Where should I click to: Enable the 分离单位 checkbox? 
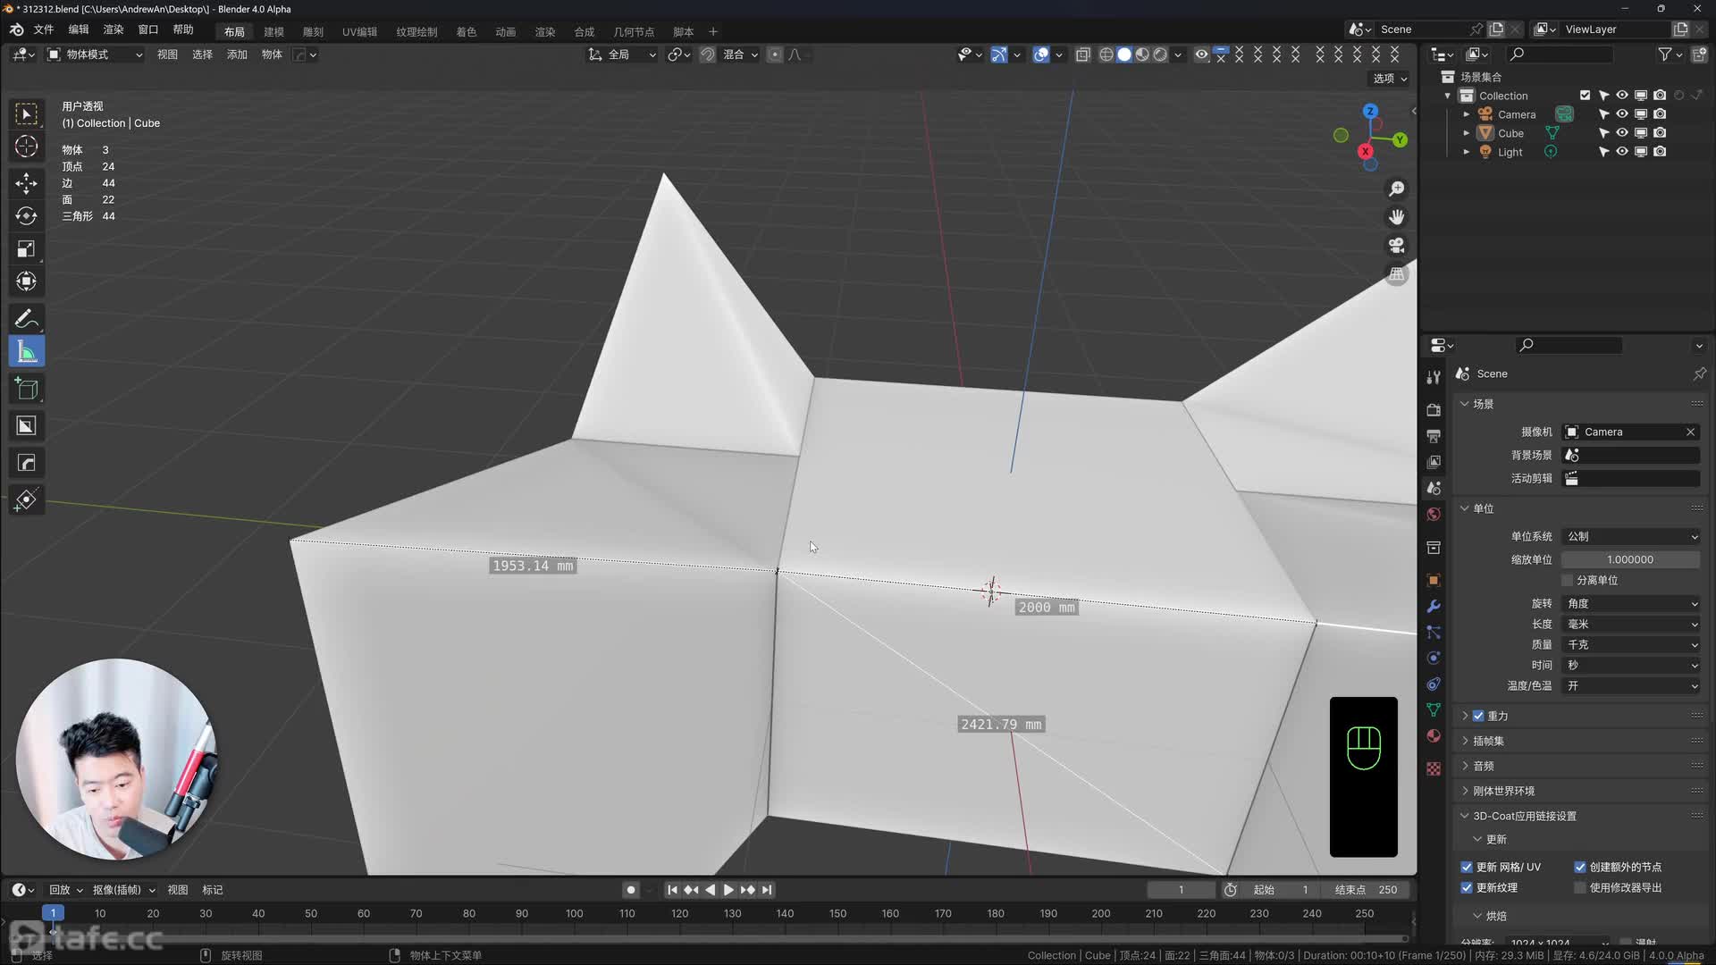tap(1567, 581)
